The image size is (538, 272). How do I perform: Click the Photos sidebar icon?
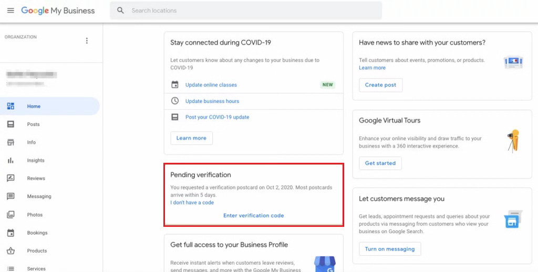point(11,214)
